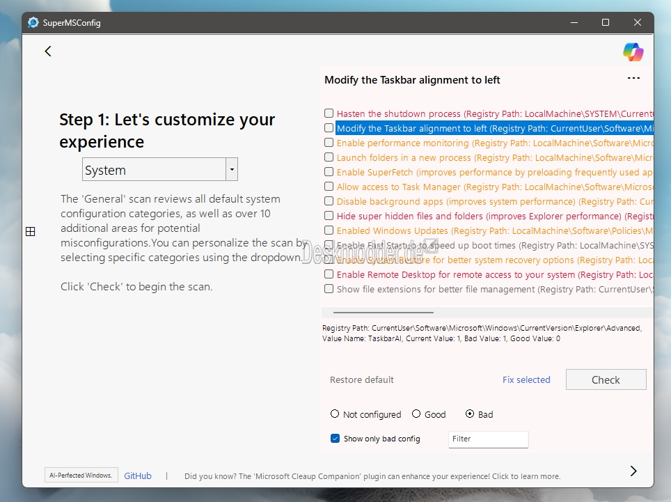Click the 'AI-Perfected Windows.' button
Image resolution: width=671 pixels, height=502 pixels.
(81, 475)
